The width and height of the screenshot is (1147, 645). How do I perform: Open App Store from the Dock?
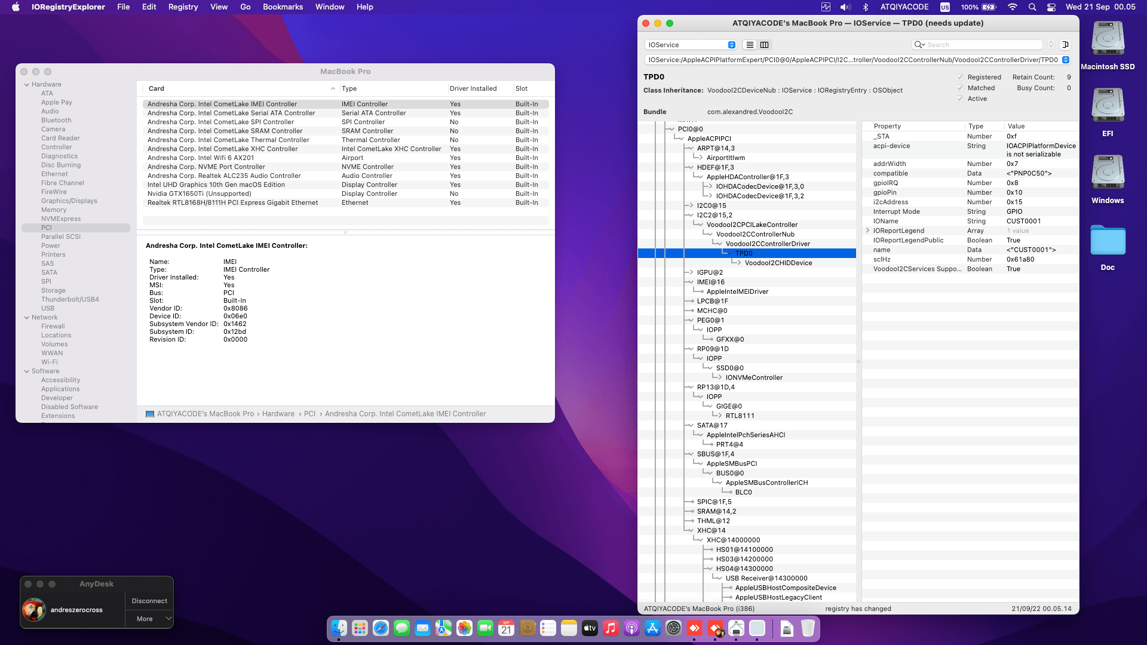pos(652,628)
